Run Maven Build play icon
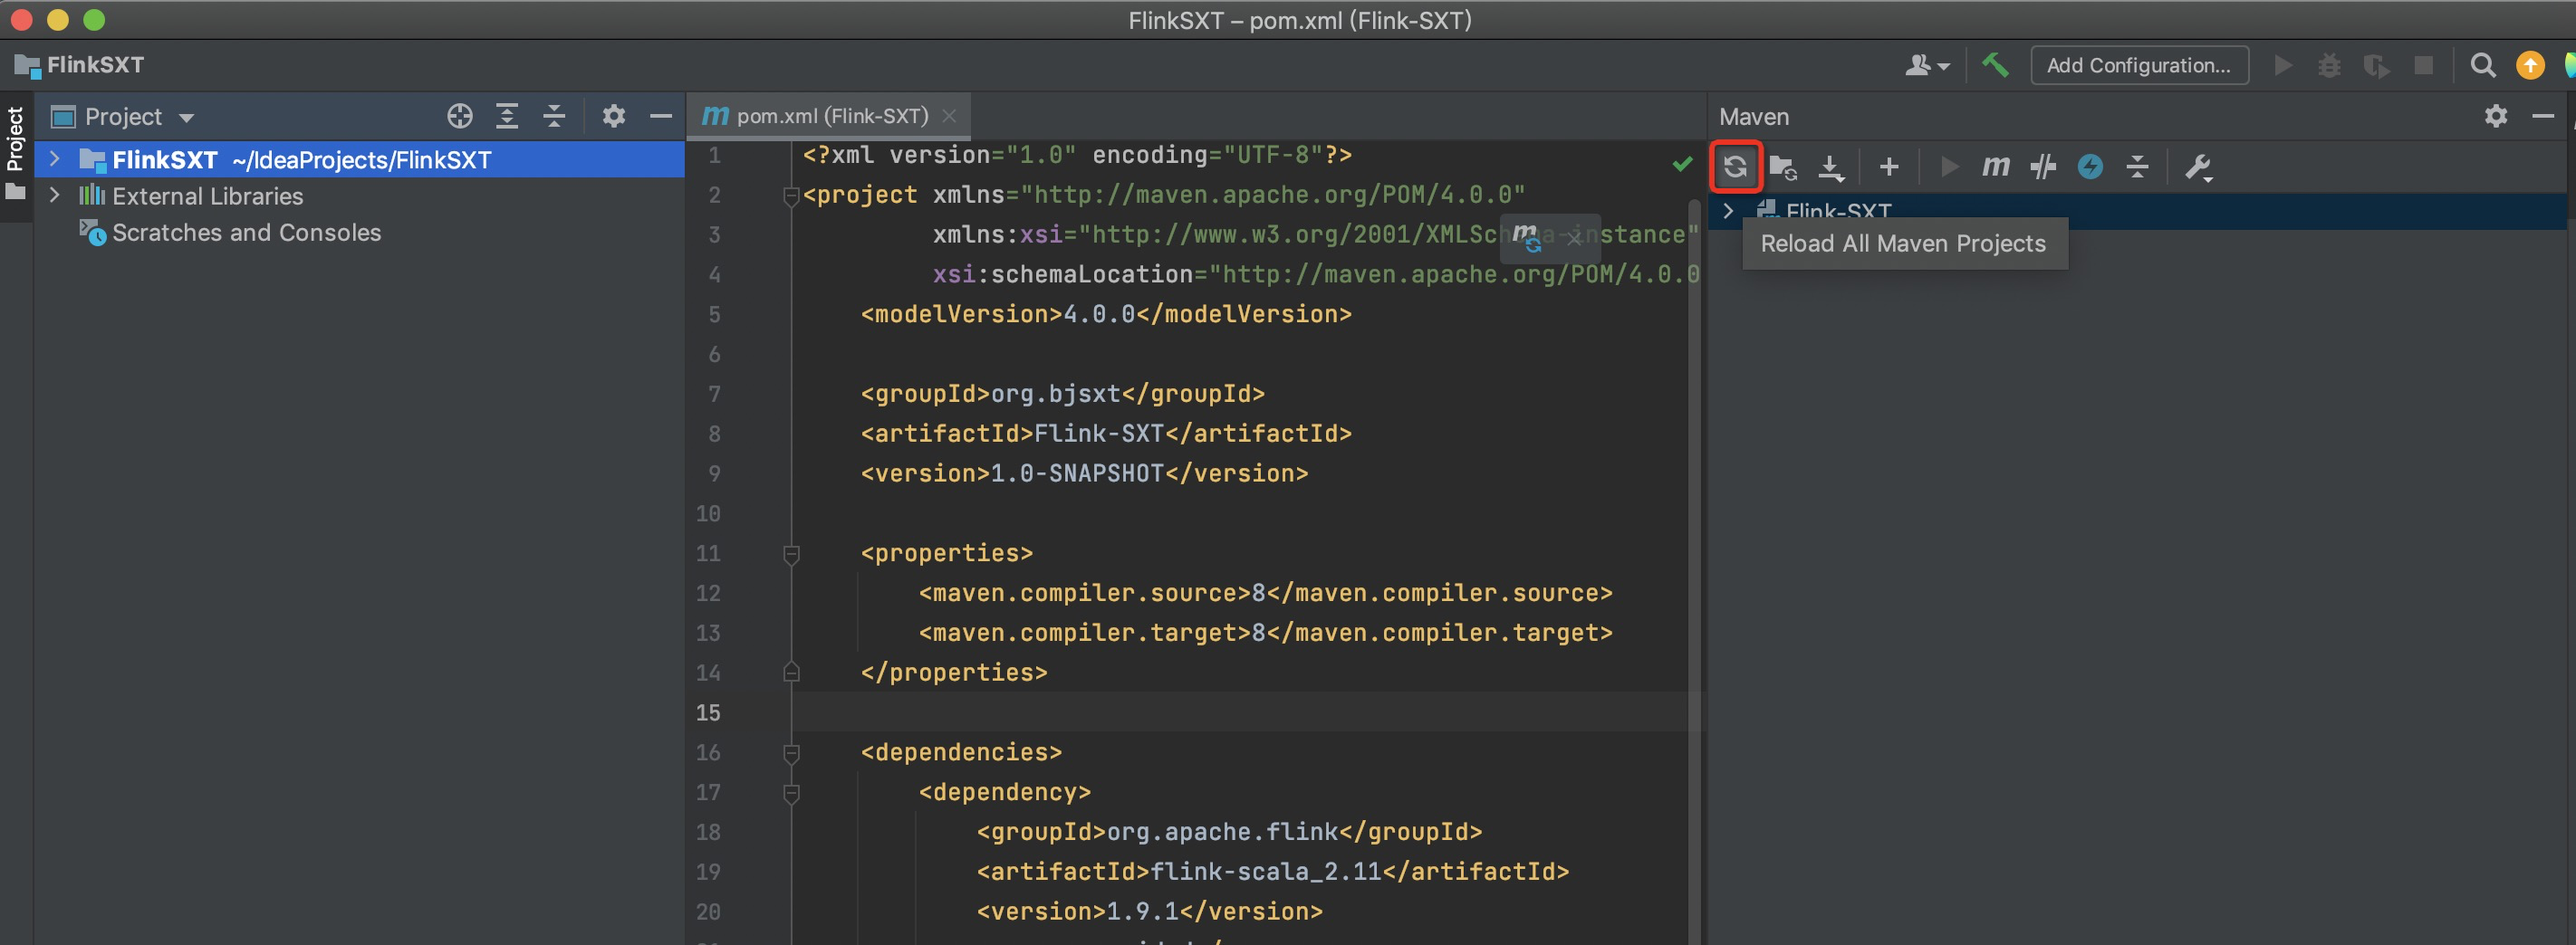 coord(1948,166)
